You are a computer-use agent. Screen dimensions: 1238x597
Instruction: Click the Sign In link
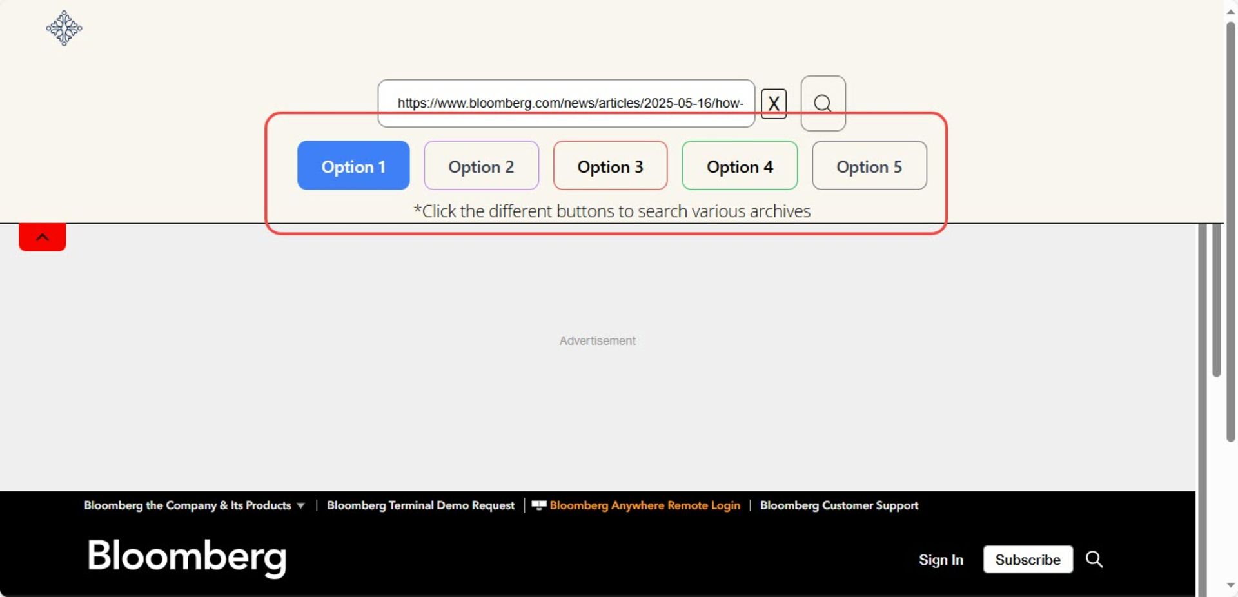click(941, 560)
